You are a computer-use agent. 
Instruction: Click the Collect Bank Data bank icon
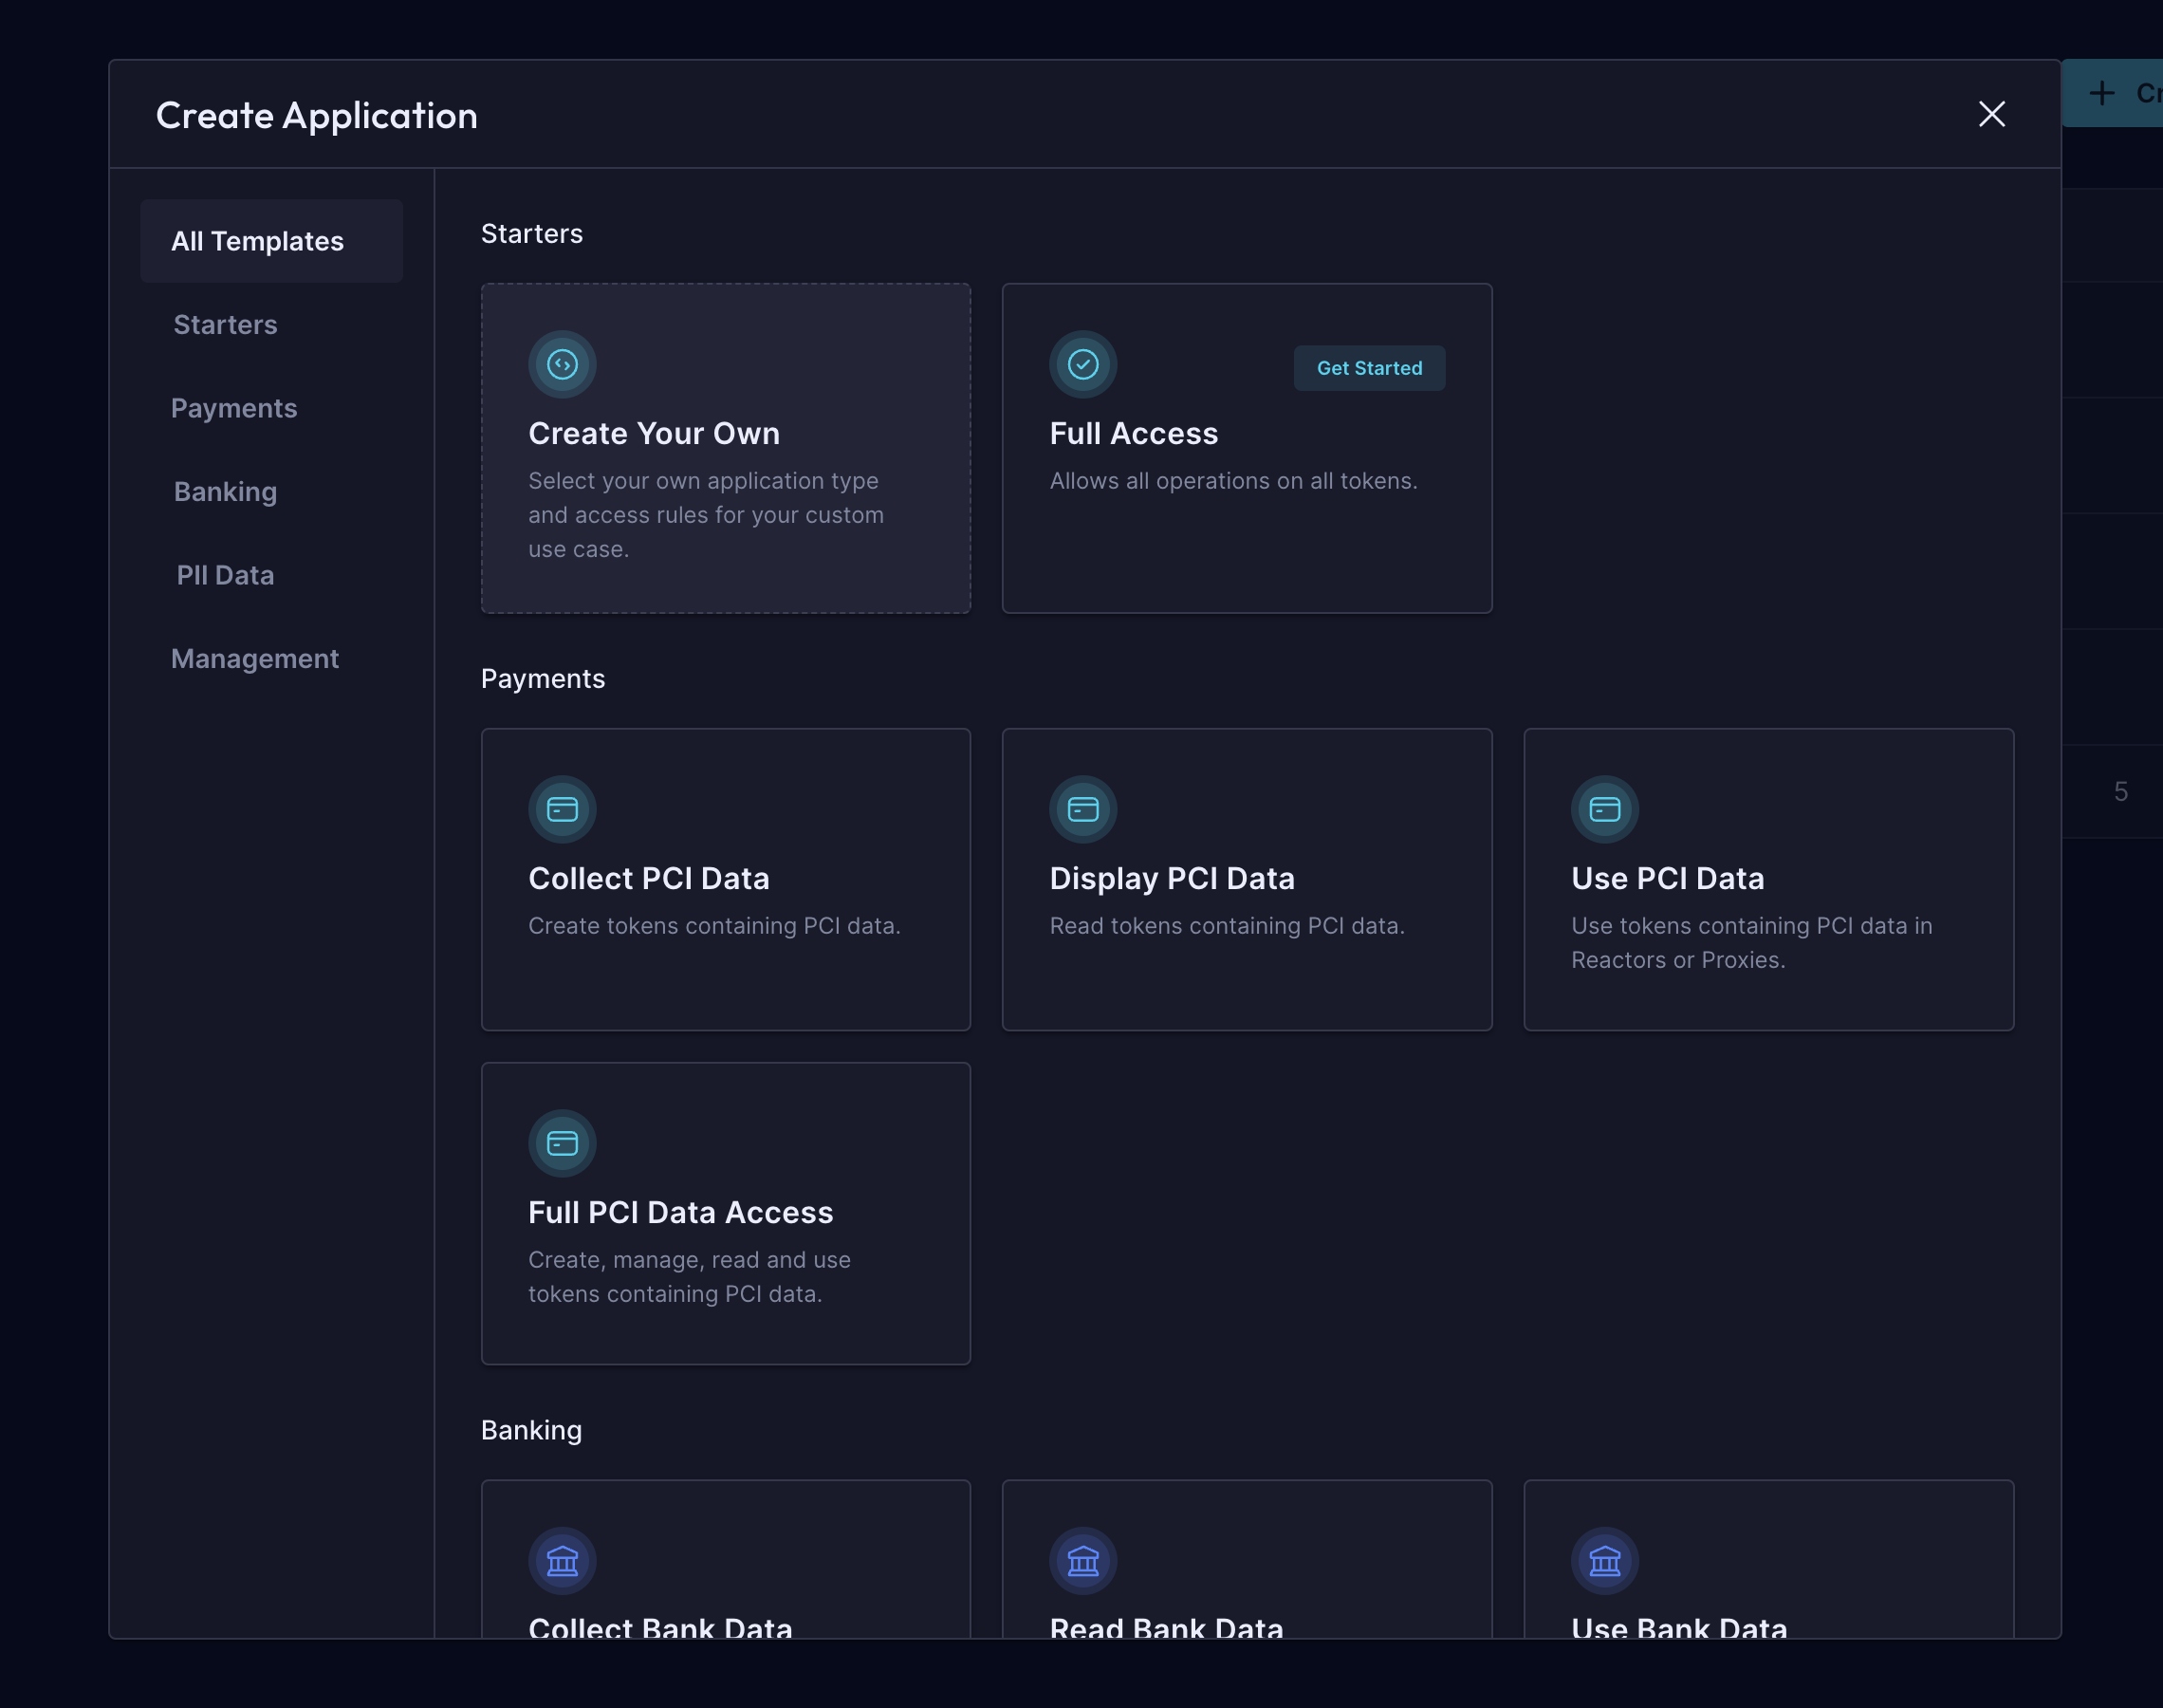pyautogui.click(x=562, y=1561)
